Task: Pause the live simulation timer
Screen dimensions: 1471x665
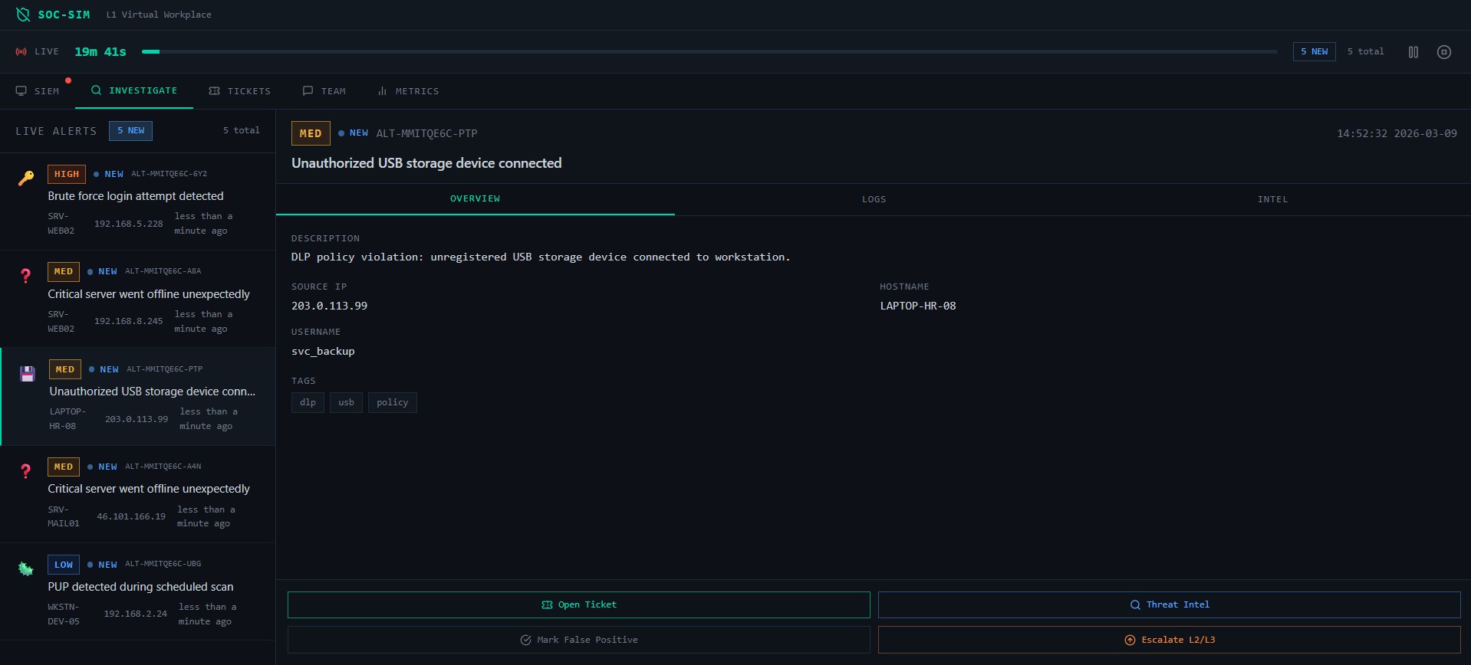Action: click(1413, 52)
